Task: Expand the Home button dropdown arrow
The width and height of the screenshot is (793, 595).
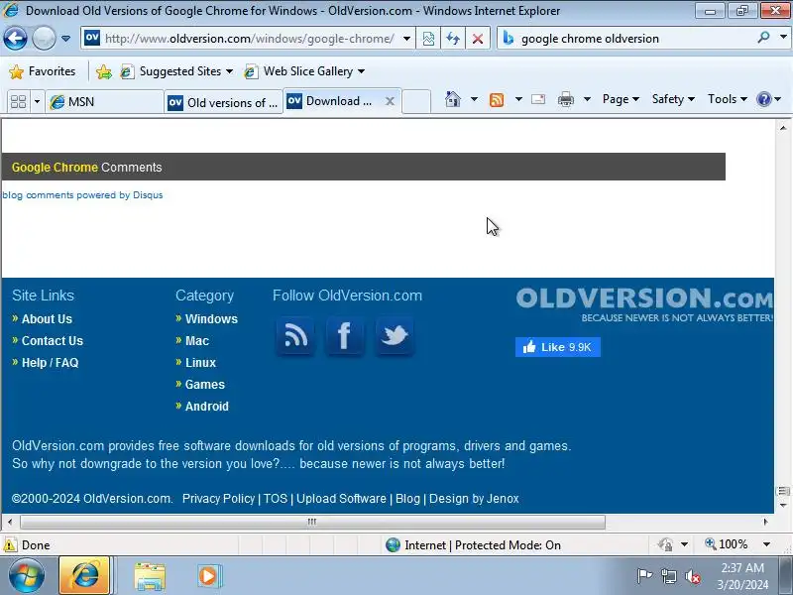Action: [474, 99]
